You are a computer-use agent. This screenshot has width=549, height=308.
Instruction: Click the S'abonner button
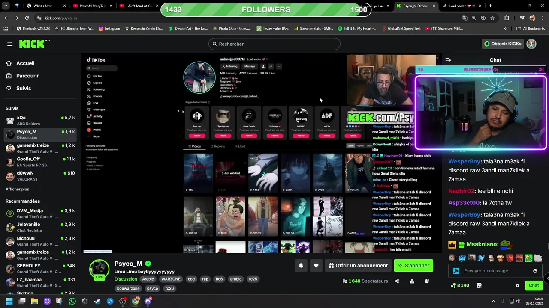pos(413,266)
